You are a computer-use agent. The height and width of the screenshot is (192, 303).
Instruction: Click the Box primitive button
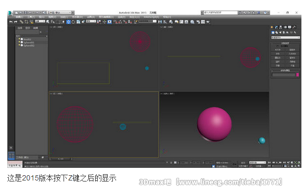[278, 50]
